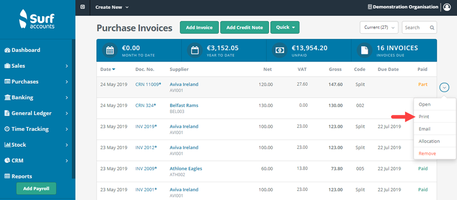Viewport: 457px width, 200px height.
Task: Click the Unpaid money icon
Action: click(279, 50)
